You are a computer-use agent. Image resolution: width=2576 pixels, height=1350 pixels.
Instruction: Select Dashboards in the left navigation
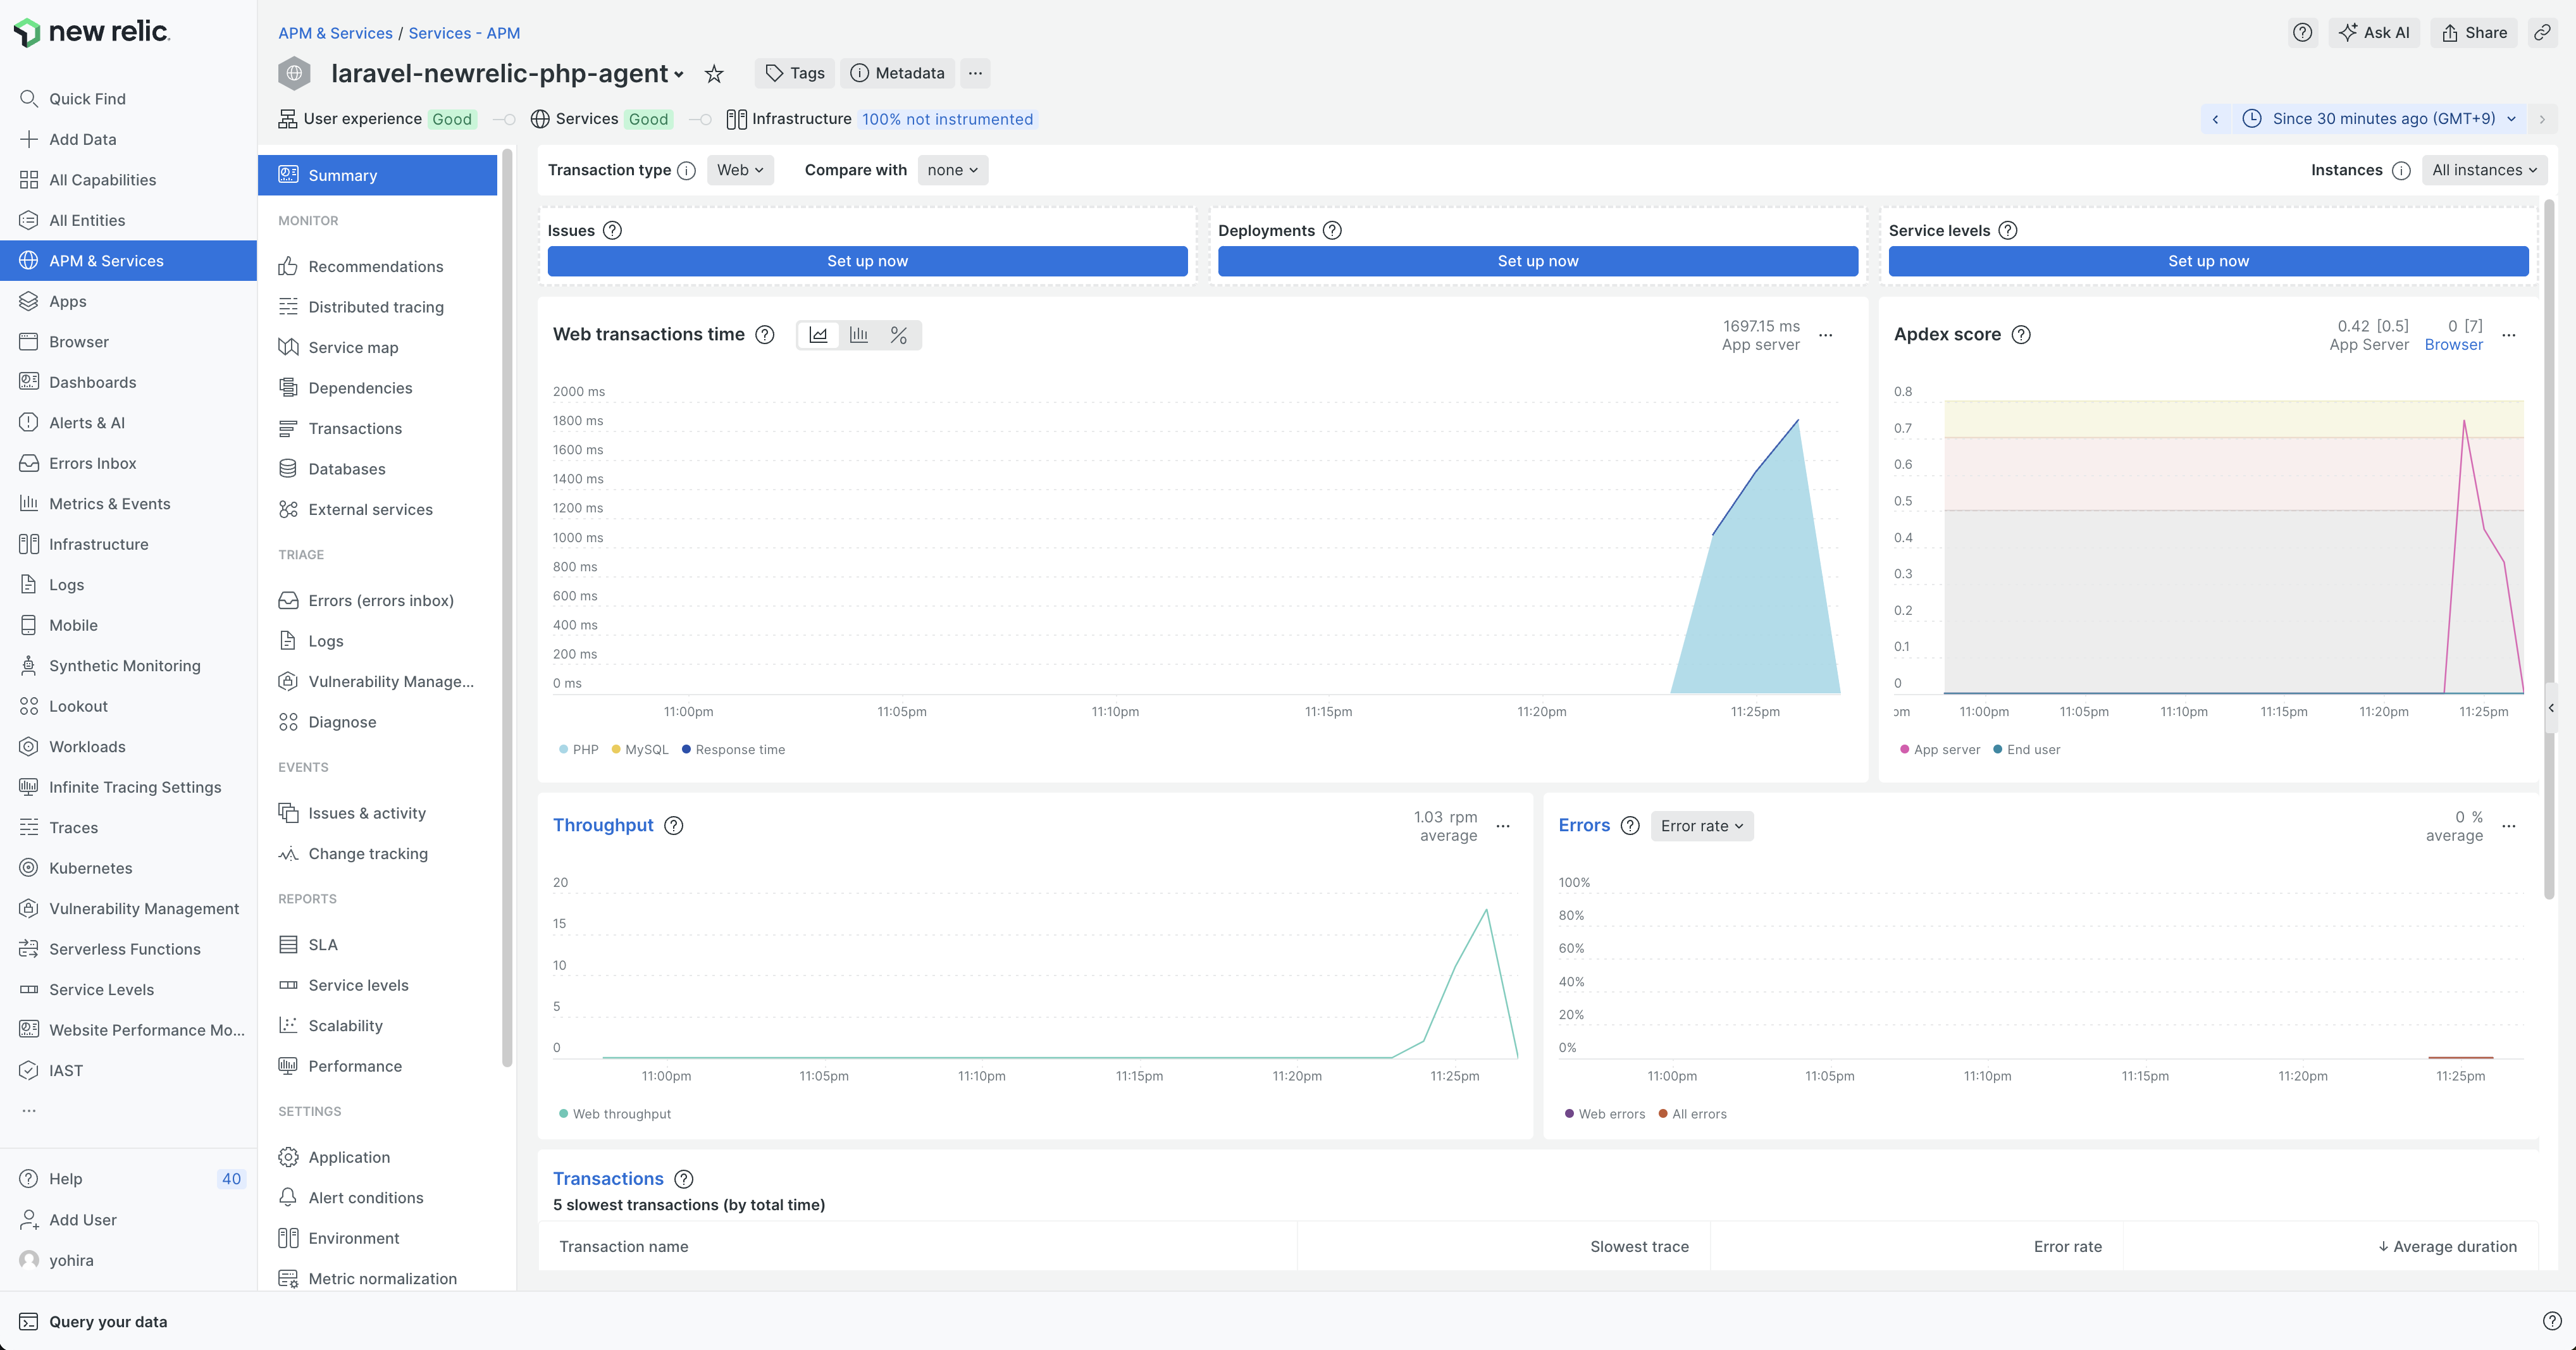click(128, 382)
